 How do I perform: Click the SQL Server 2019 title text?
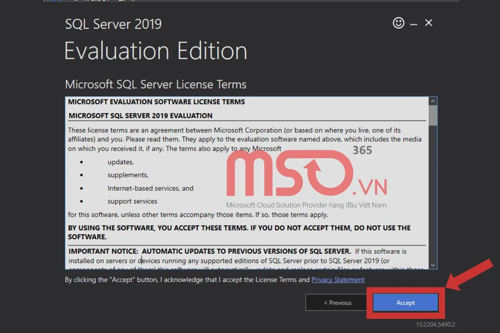pyautogui.click(x=113, y=24)
